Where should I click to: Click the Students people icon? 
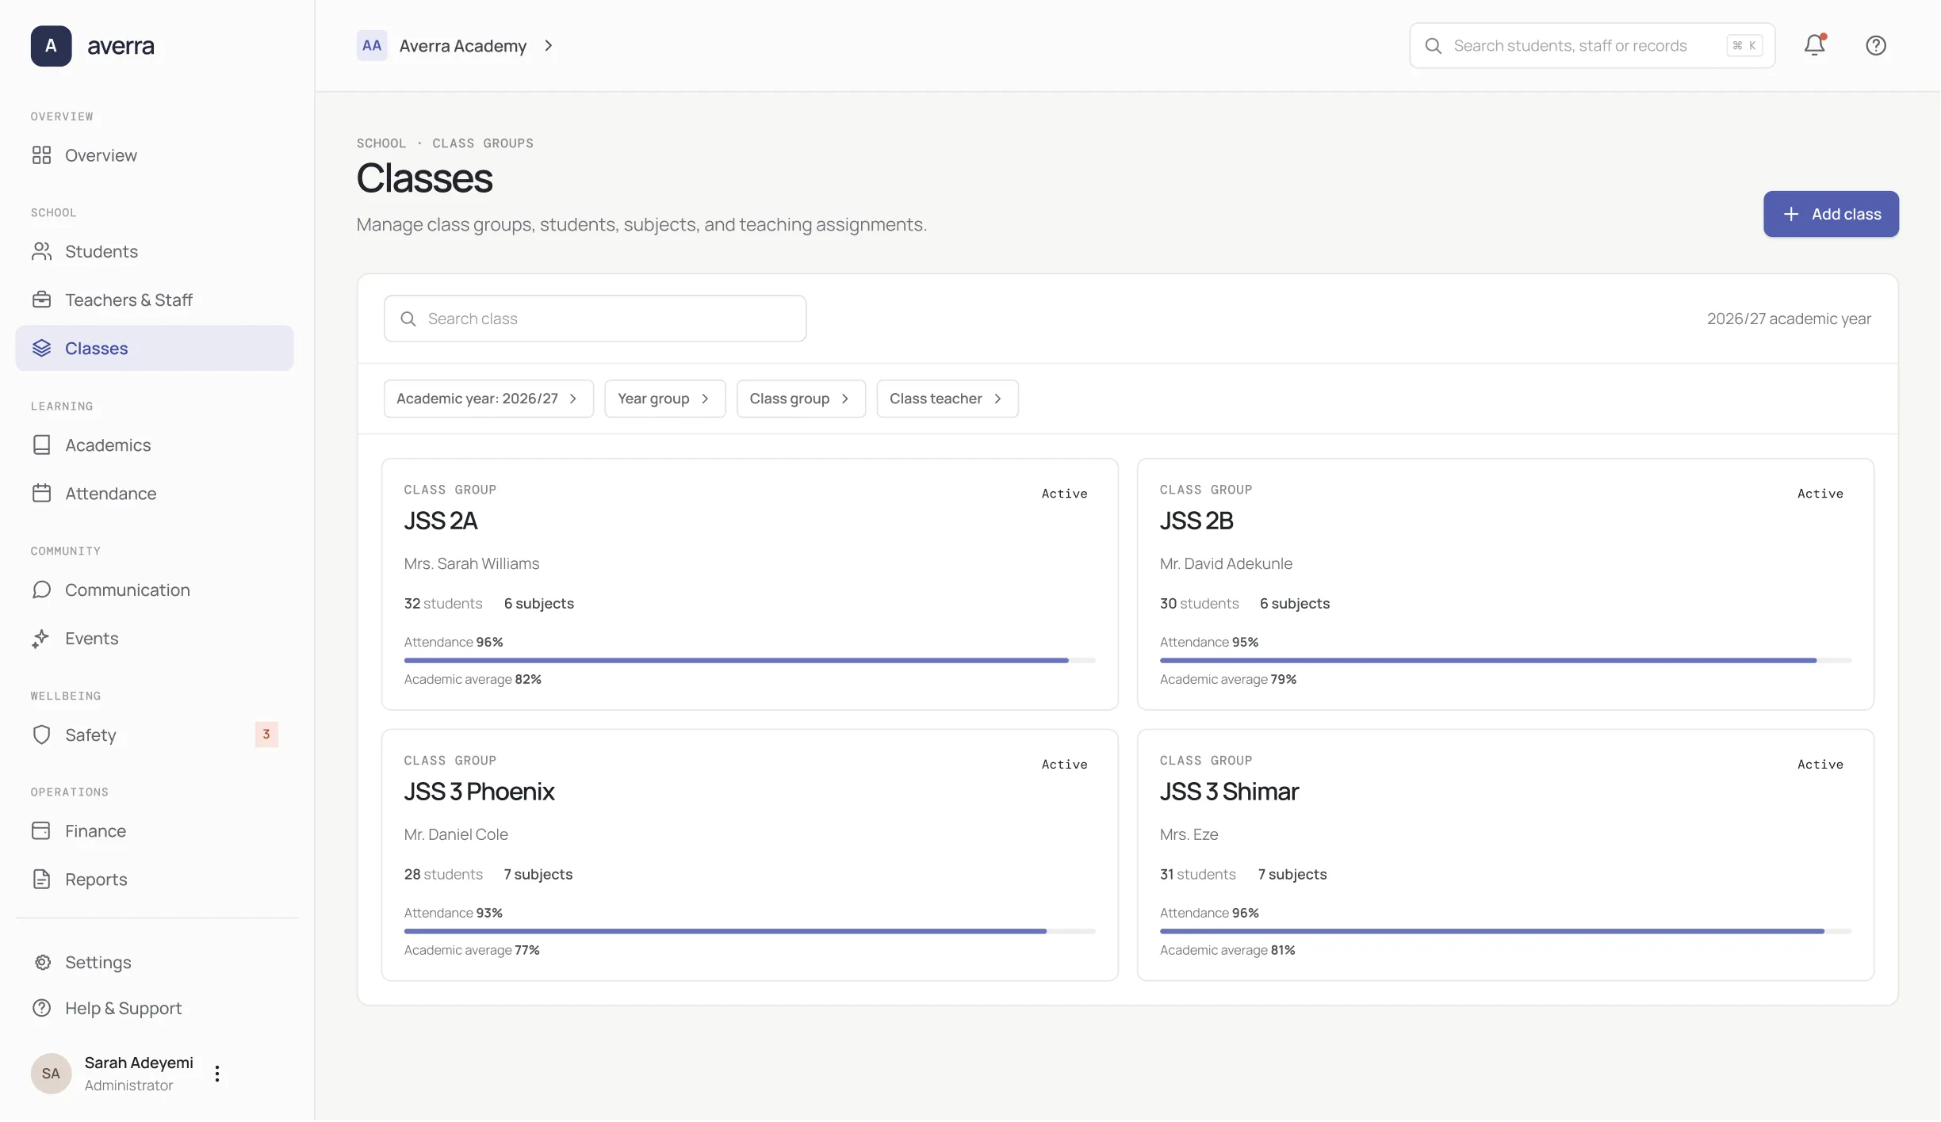[x=42, y=251]
